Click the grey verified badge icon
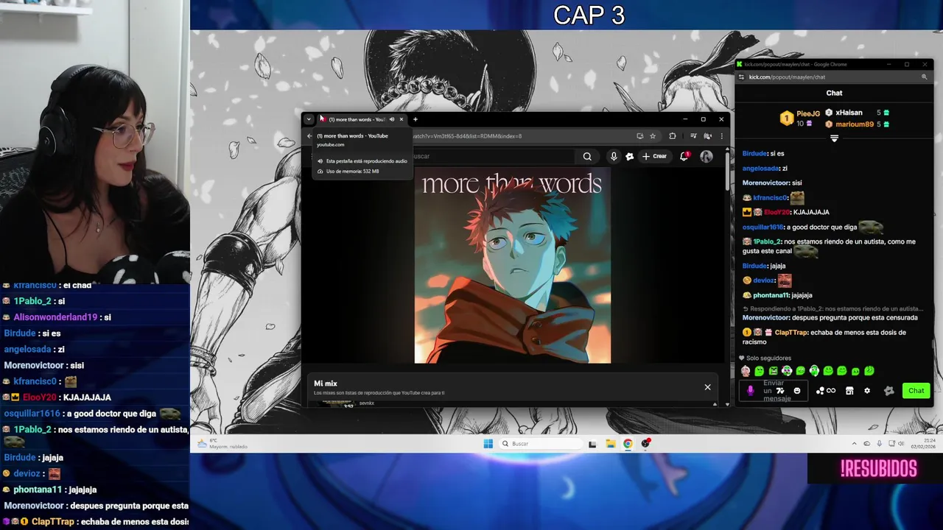The height and width of the screenshot is (530, 943). [x=888, y=391]
